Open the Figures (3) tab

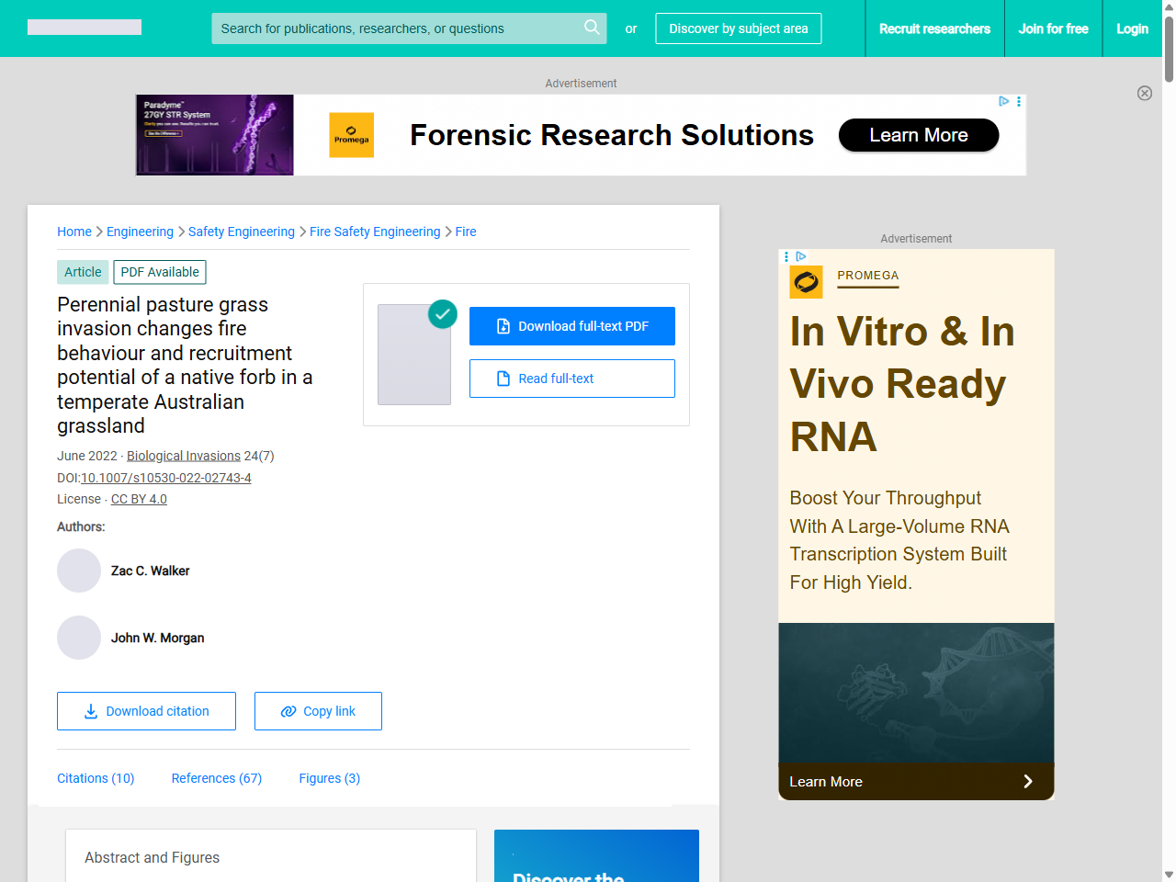329,778
